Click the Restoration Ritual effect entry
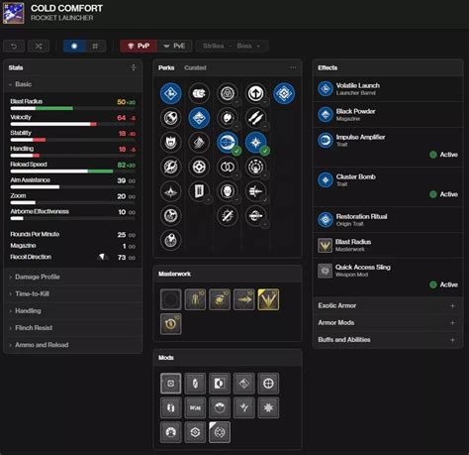Image resolution: width=469 pixels, height=455 pixels. (x=388, y=220)
